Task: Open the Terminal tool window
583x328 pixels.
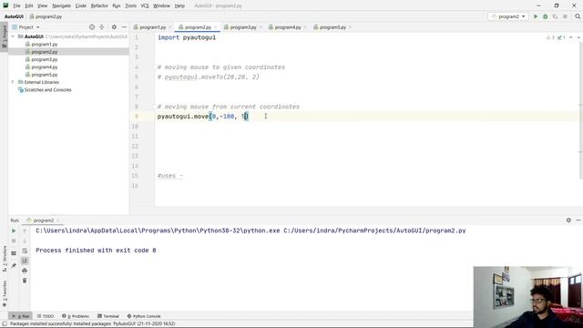Action: point(108,316)
